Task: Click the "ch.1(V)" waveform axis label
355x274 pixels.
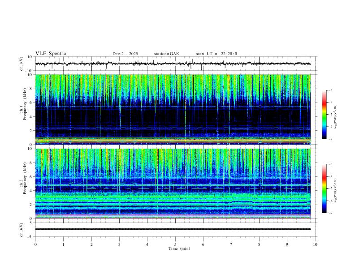Action: click(22, 64)
